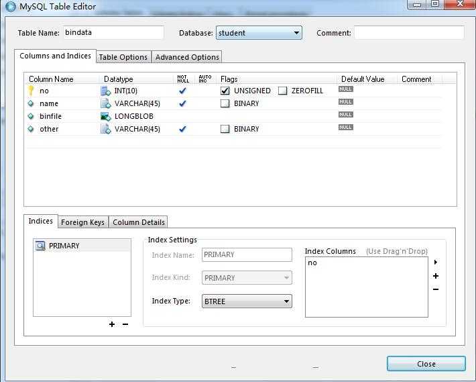The width and height of the screenshot is (476, 382).
Task: Click the INT(10) datatype icon
Action: 106,91
